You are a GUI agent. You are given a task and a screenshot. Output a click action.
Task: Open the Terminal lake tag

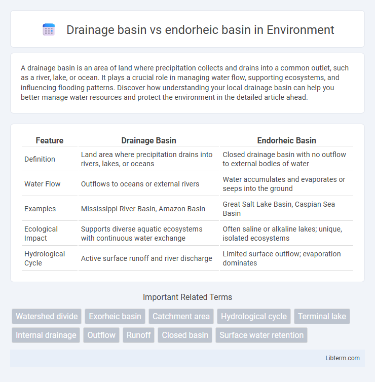[x=322, y=316]
